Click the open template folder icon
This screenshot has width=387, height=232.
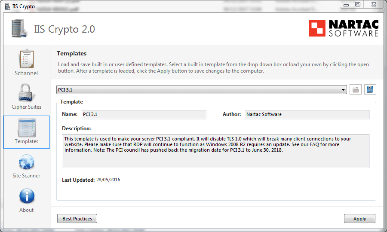(356, 89)
